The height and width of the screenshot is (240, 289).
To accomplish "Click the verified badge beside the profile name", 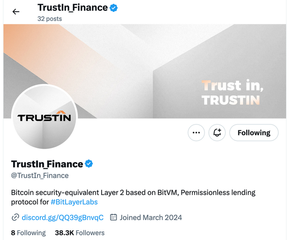I will click(x=89, y=164).
